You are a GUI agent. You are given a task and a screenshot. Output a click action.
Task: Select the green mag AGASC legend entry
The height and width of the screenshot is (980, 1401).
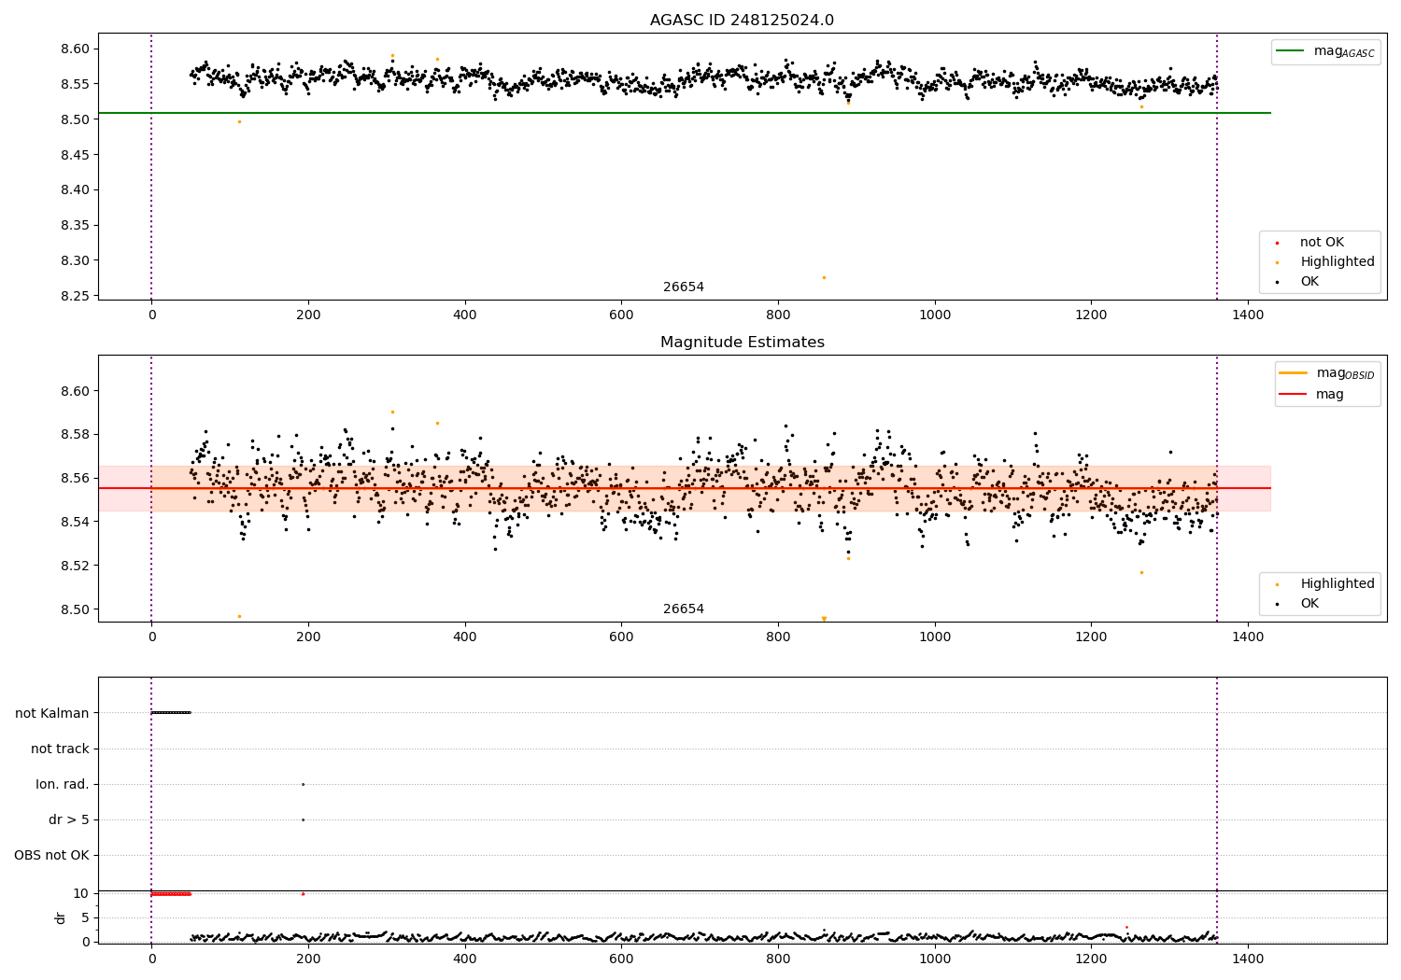1325,51
